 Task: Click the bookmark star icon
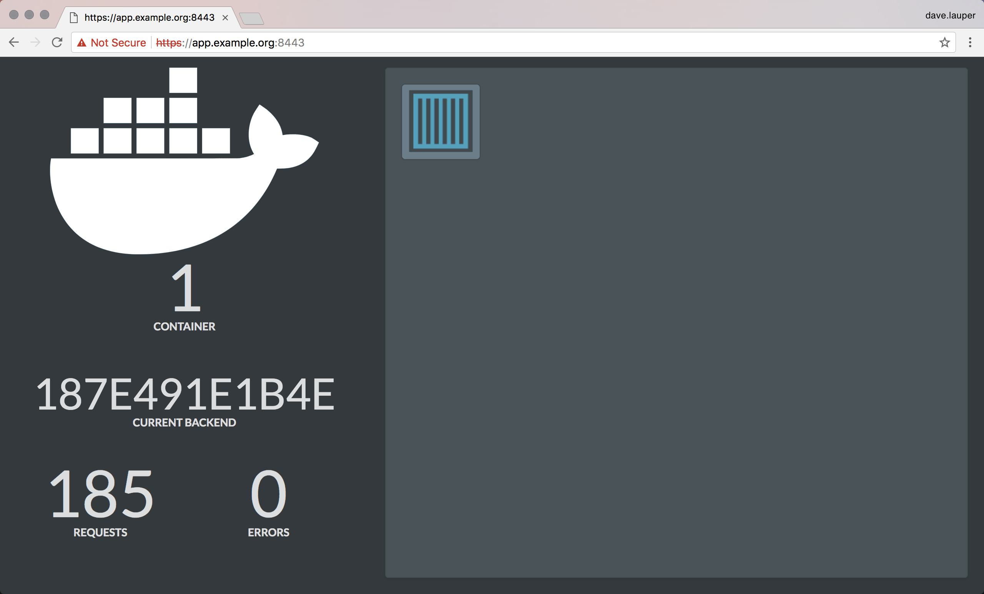944,42
